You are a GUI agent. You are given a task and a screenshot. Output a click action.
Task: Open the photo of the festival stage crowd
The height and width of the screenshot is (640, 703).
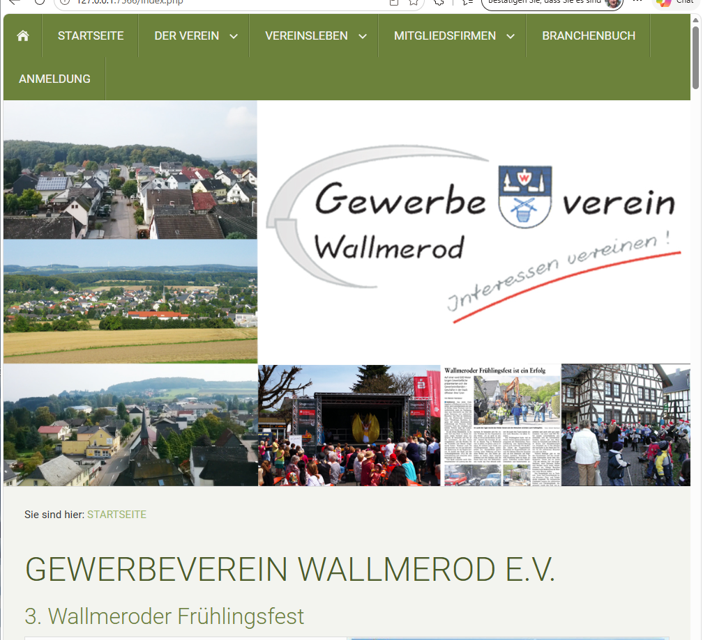click(x=349, y=426)
